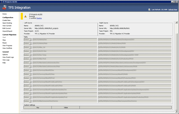
Task: Click the left ConsumerDirectService path field
Action: point(65,101)
